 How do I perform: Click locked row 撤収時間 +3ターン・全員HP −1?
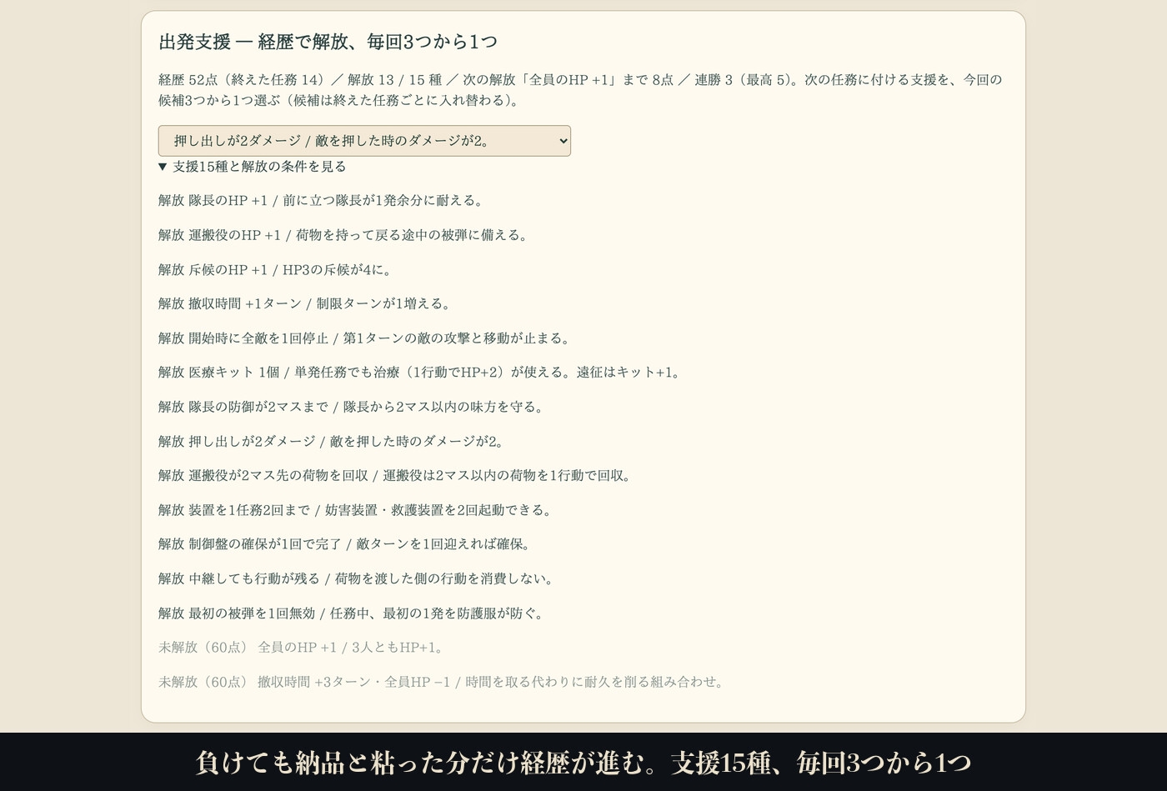point(443,682)
